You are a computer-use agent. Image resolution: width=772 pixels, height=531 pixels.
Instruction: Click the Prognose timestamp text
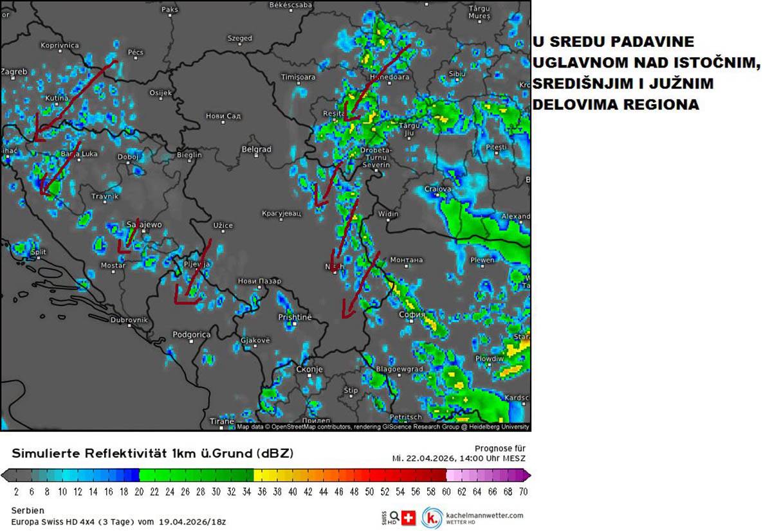(x=460, y=458)
